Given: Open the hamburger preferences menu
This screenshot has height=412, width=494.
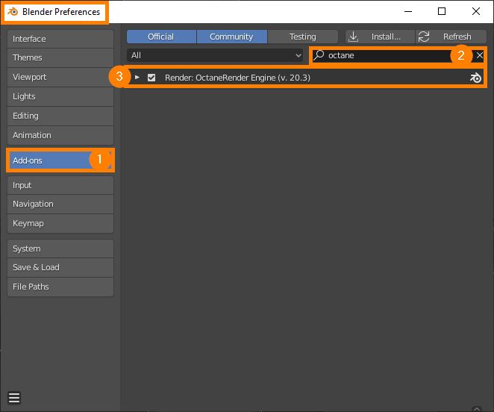Looking at the screenshot, I should (14, 398).
